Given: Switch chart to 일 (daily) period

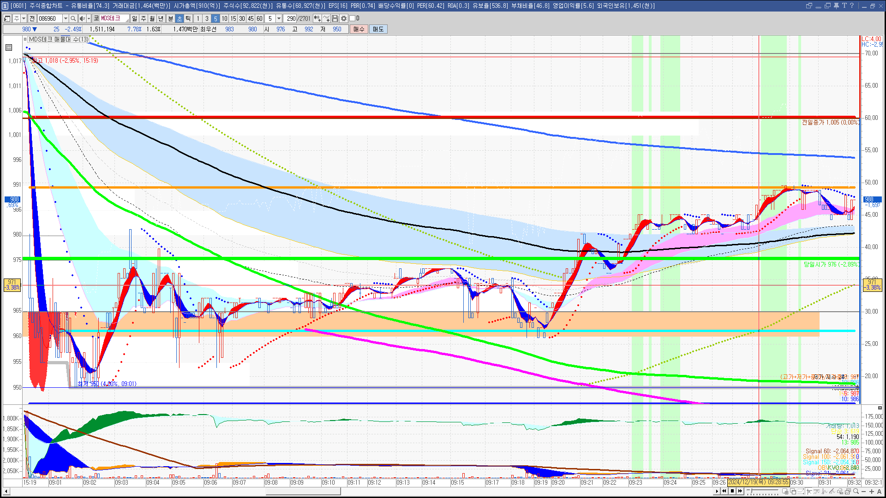Looking at the screenshot, I should click(134, 18).
